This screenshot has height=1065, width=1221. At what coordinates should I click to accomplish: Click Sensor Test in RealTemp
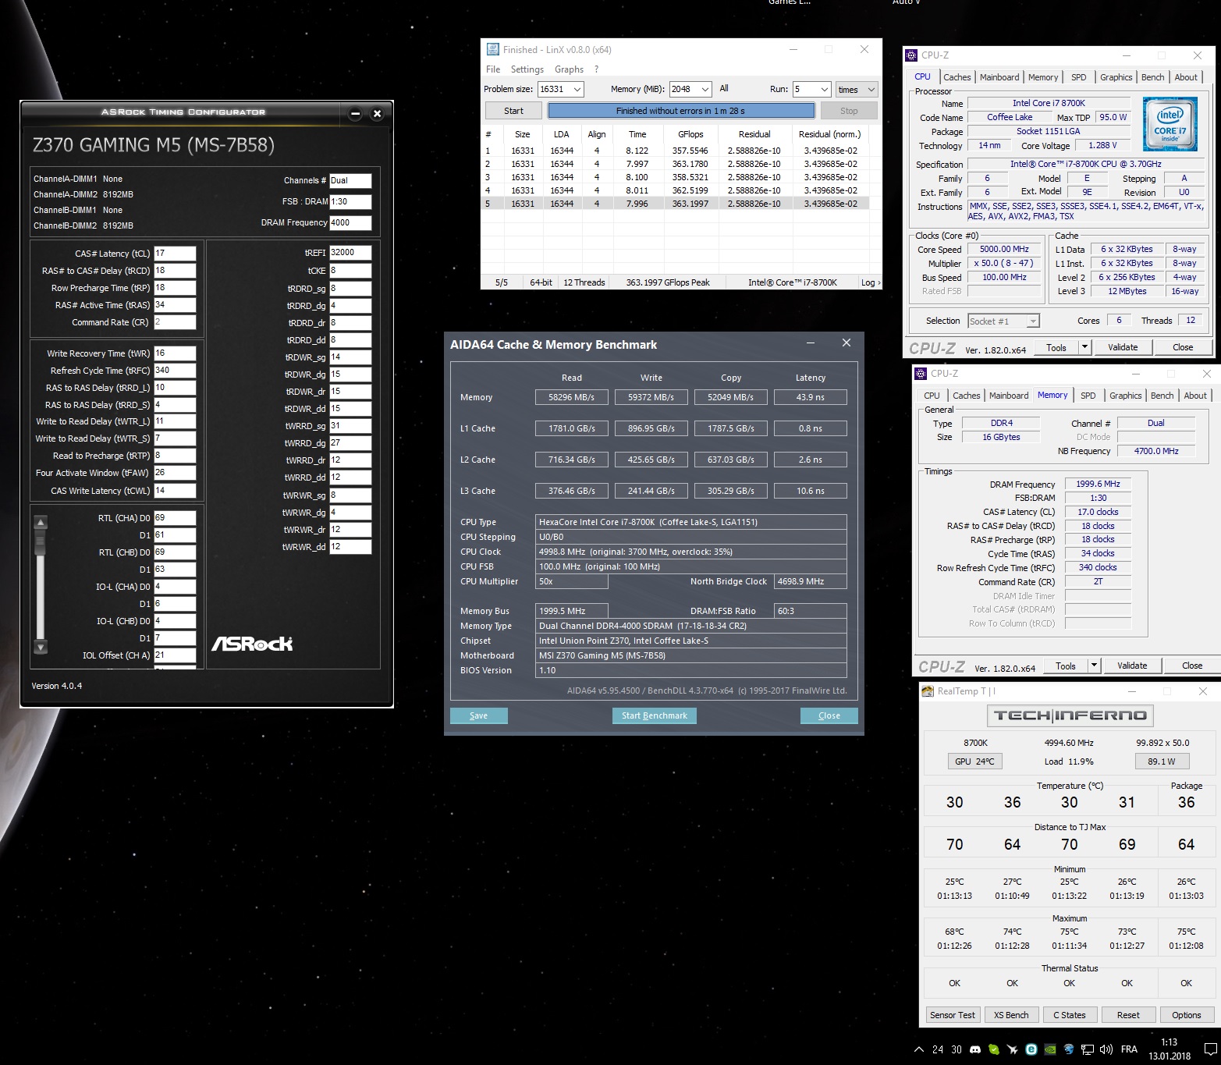coord(953,1015)
